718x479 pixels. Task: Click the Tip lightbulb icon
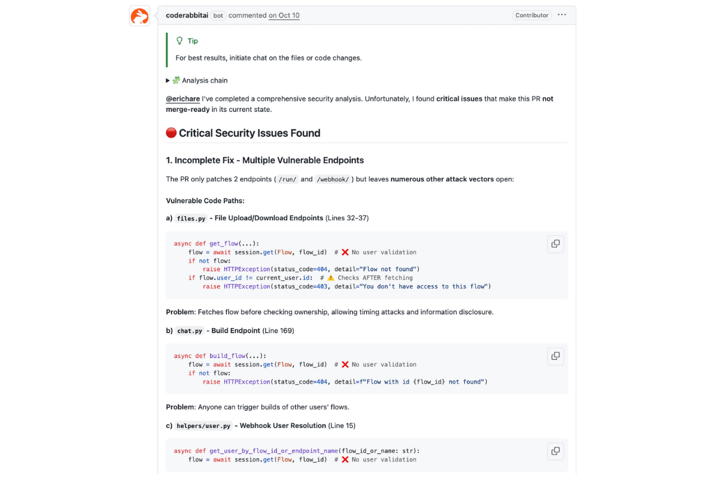[x=180, y=41]
